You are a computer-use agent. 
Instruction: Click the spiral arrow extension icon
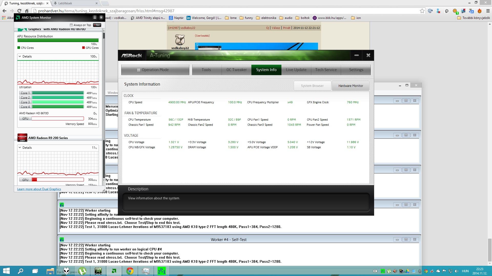coord(430,11)
